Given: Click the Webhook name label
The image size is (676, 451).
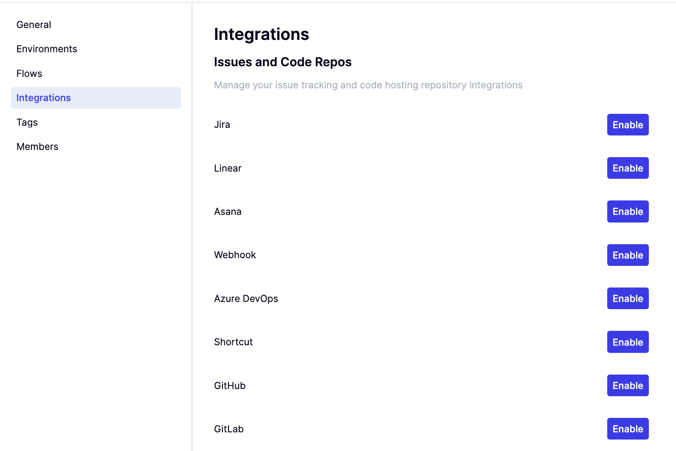Looking at the screenshot, I should [235, 255].
